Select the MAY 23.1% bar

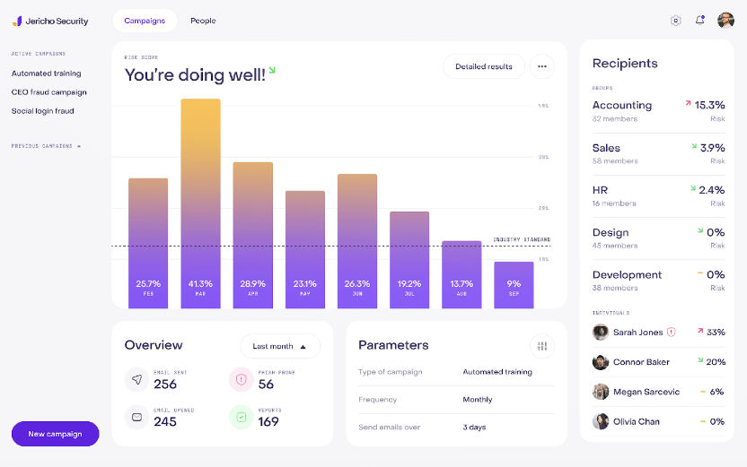[305, 250]
